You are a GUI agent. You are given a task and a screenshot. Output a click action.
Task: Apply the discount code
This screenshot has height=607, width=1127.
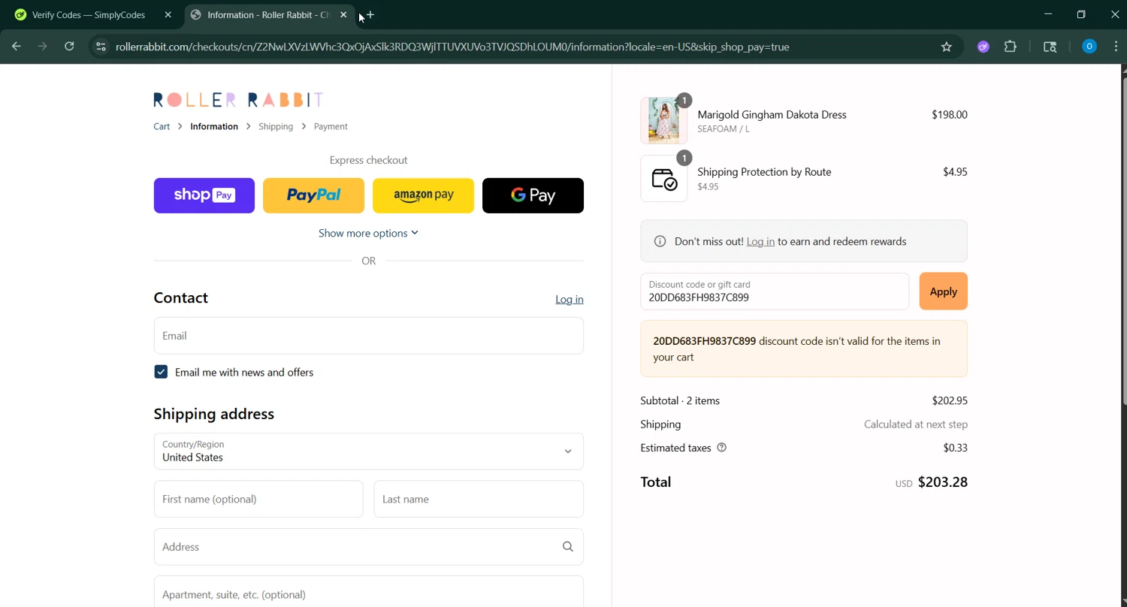point(943,291)
